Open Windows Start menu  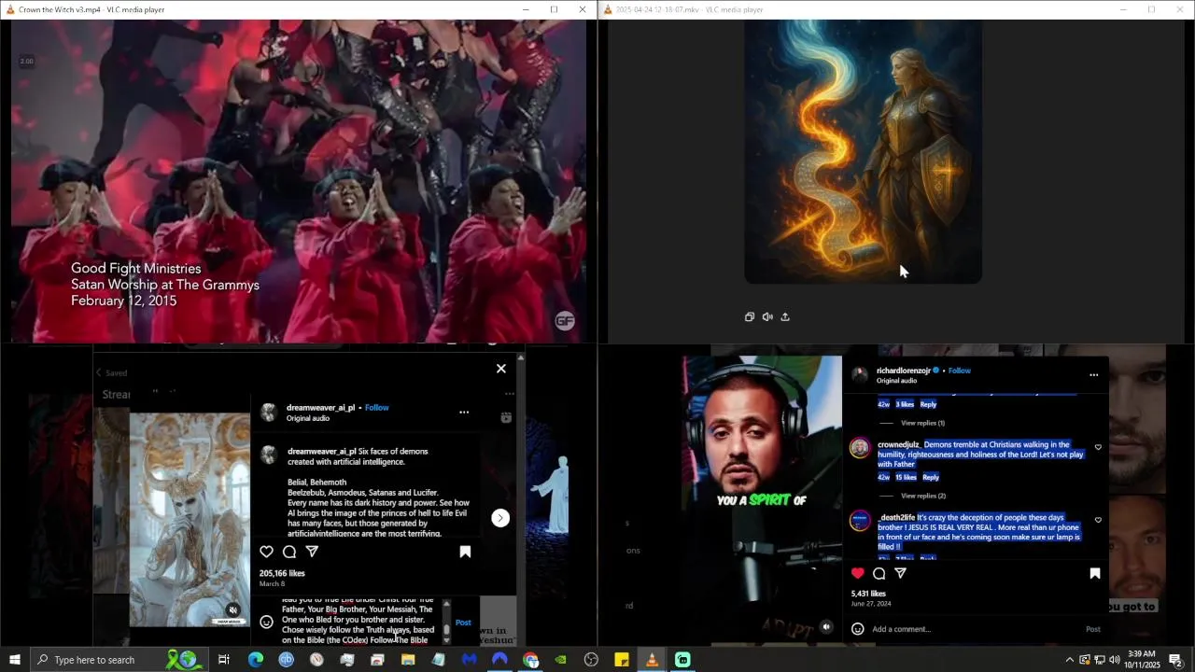pyautogui.click(x=15, y=660)
